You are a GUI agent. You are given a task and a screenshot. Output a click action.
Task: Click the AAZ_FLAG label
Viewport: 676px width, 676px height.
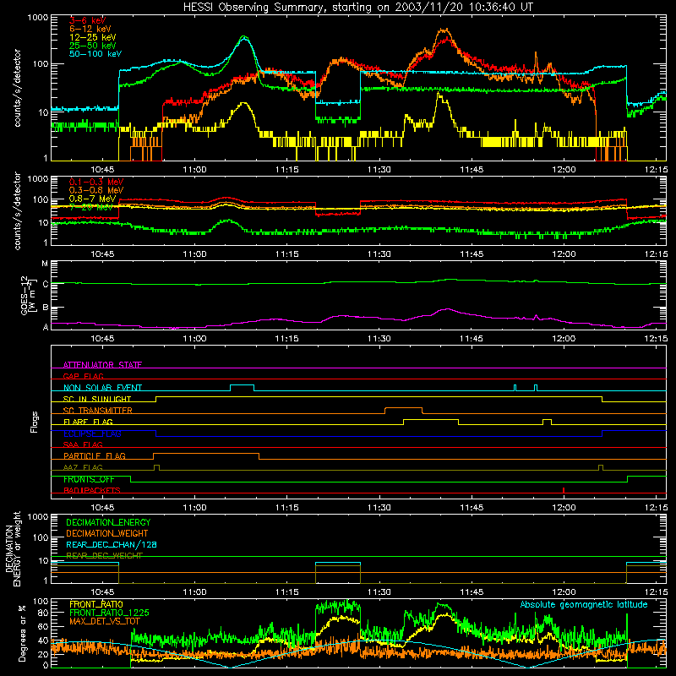pos(83,467)
